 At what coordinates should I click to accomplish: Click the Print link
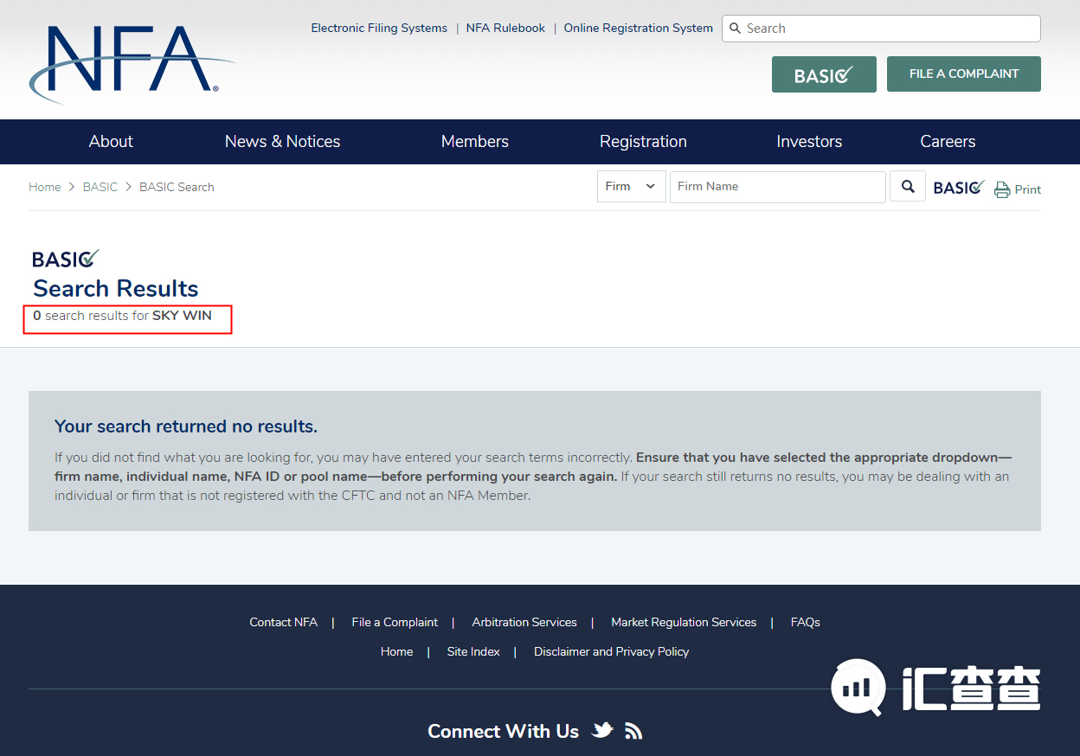point(1028,189)
